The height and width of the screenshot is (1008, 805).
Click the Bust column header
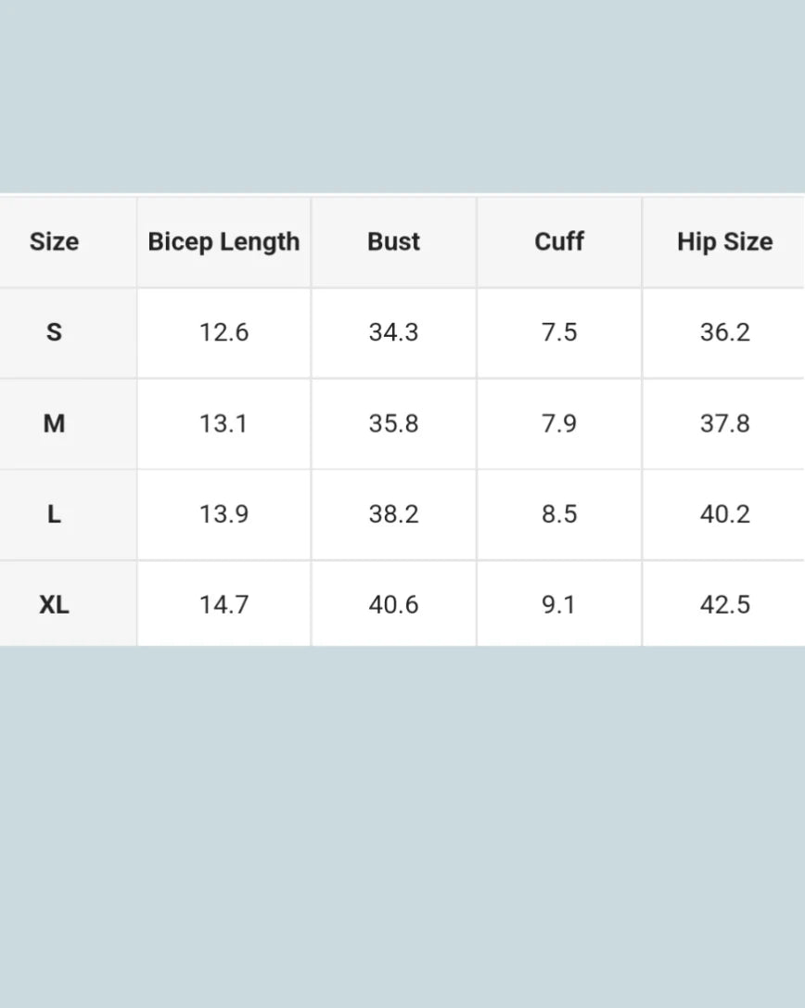(393, 241)
